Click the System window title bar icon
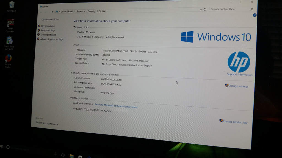Viewport: 282px width, 158px height. [x=41, y=7]
